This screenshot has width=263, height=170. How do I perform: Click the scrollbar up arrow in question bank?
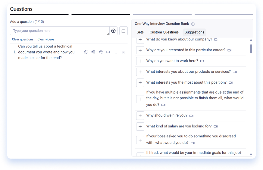tap(251, 40)
